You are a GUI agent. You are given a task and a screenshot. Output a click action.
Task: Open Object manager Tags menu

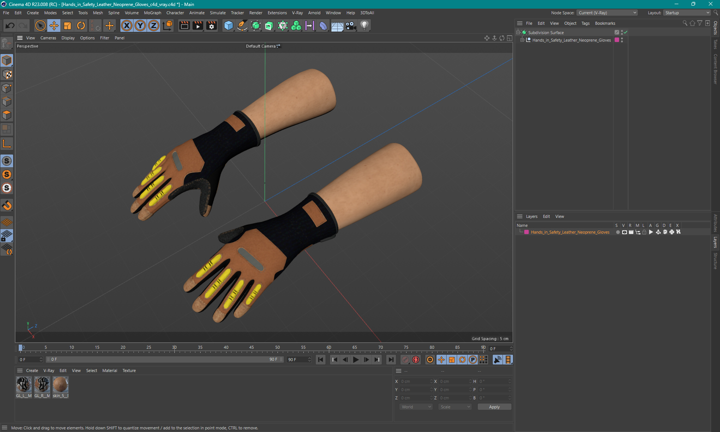tap(585, 23)
